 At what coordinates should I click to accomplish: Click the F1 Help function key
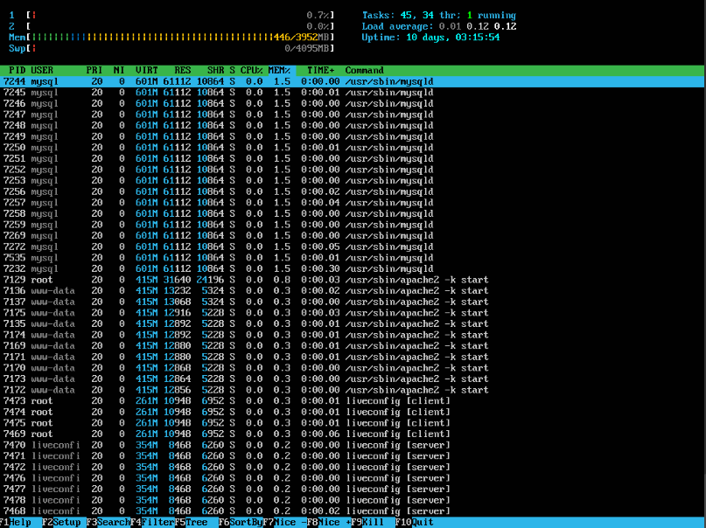point(15,522)
